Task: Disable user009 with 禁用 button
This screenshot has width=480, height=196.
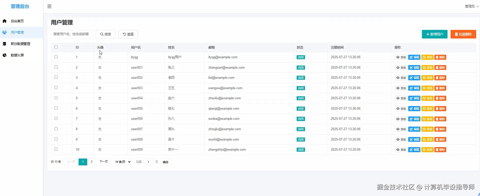Action: pyautogui.click(x=427, y=150)
